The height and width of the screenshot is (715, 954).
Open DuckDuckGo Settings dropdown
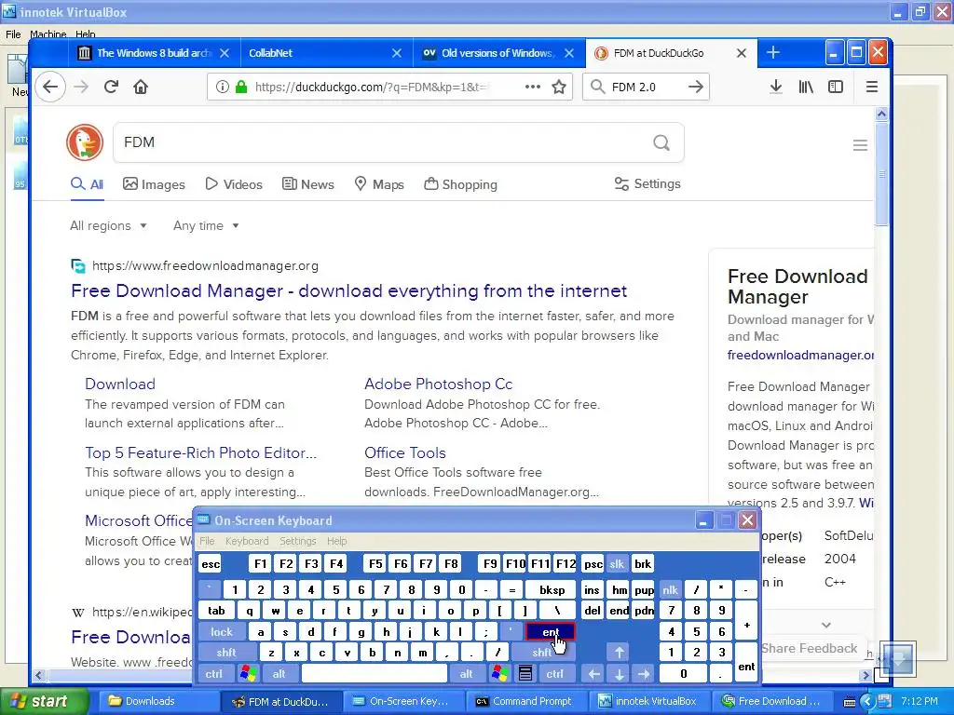(647, 183)
